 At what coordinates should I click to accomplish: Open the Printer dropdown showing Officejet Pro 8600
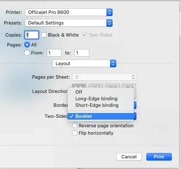69,12
